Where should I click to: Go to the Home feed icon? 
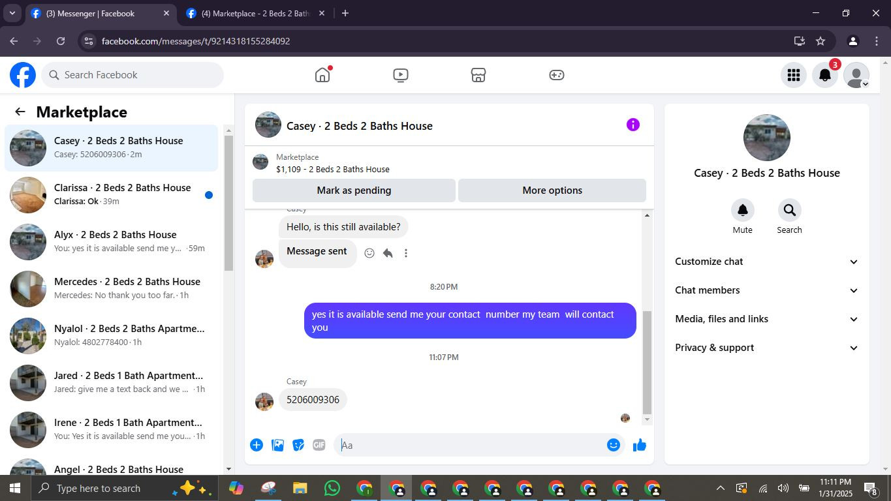pos(322,75)
